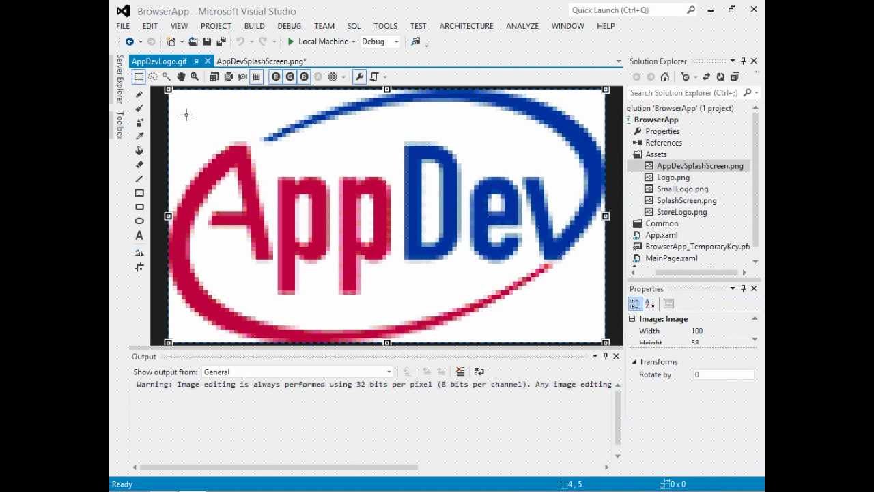The width and height of the screenshot is (874, 492).
Task: Start debugging on Local Machine
Action: (318, 42)
